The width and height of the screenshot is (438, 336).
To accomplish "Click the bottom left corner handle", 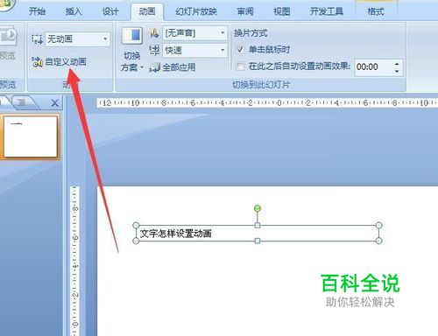I will click(136, 241).
